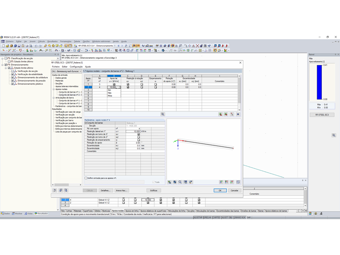Click the Gráficos button
This screenshot has height=255, width=340.
153,191
